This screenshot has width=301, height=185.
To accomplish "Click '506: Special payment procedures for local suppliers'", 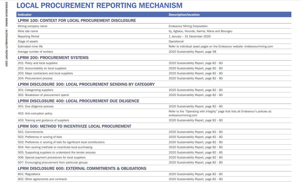I will (52, 157).
